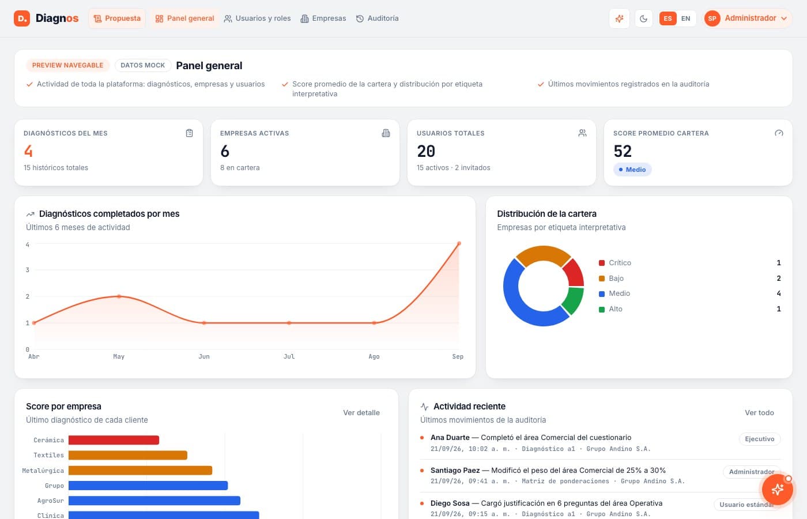Click the "8 en cartera" text
The image size is (807, 519).
(x=240, y=168)
